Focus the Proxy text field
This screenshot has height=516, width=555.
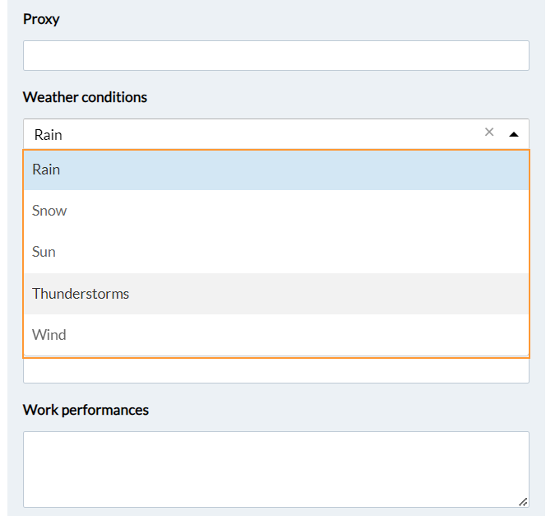[x=276, y=55]
